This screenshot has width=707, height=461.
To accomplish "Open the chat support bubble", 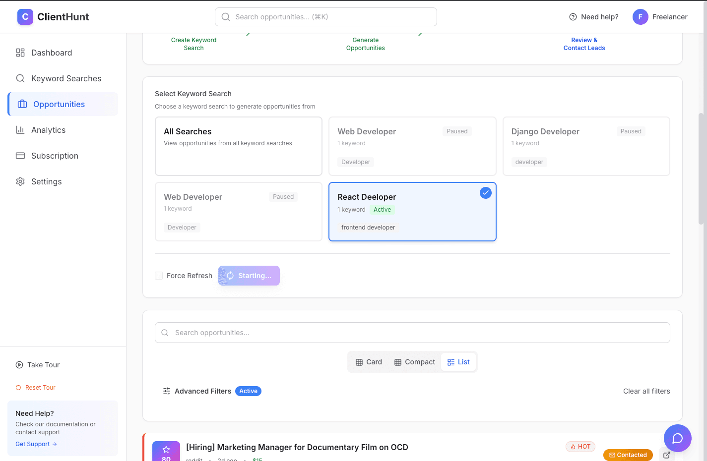I will tap(677, 438).
